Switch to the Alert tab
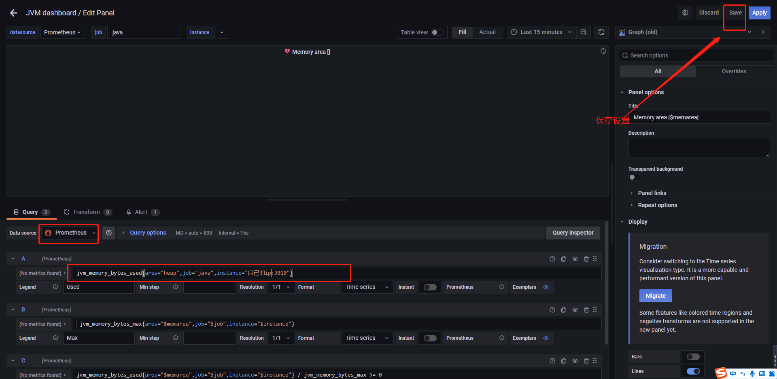 click(142, 212)
